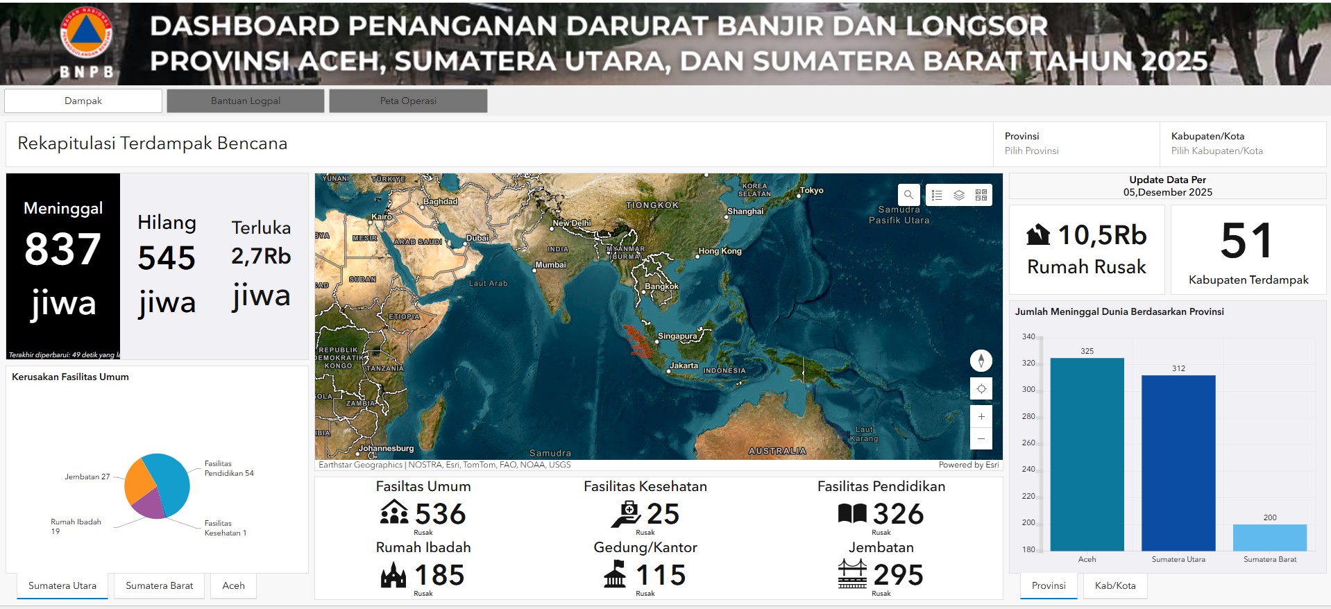Screen dimensions: 1331x609
Task: Click the Meninggal 837 jiwa card
Action: [63, 266]
